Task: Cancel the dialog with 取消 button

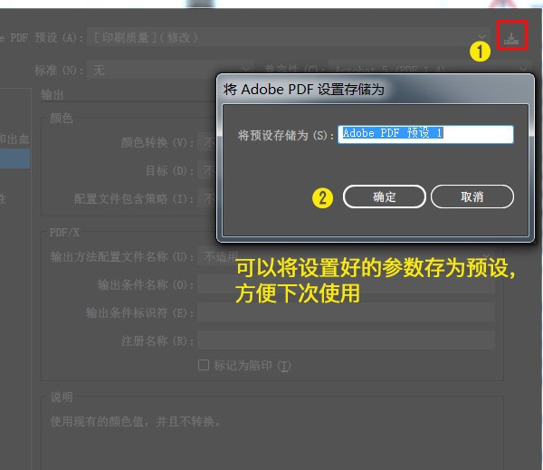Action: [472, 197]
